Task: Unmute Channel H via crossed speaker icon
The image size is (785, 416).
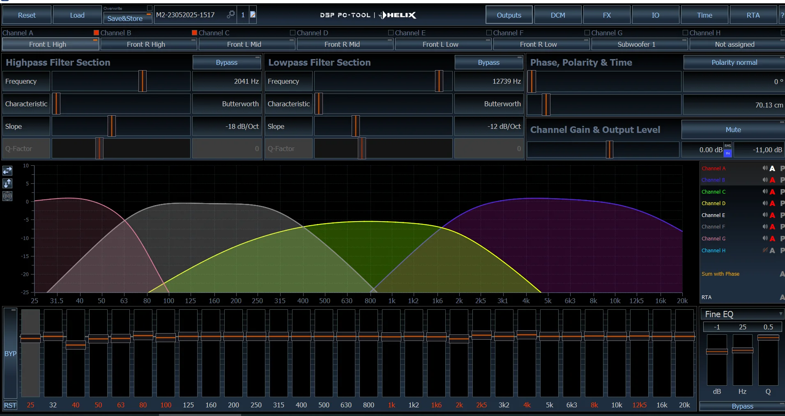Action: point(765,250)
